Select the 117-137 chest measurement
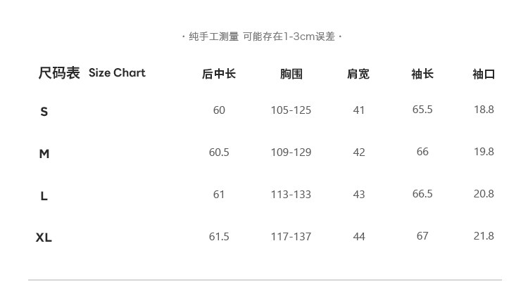Image resolution: width=528 pixels, height=293 pixels. point(291,237)
